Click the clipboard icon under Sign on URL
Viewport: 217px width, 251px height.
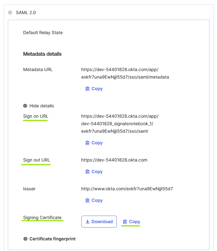click(87, 143)
